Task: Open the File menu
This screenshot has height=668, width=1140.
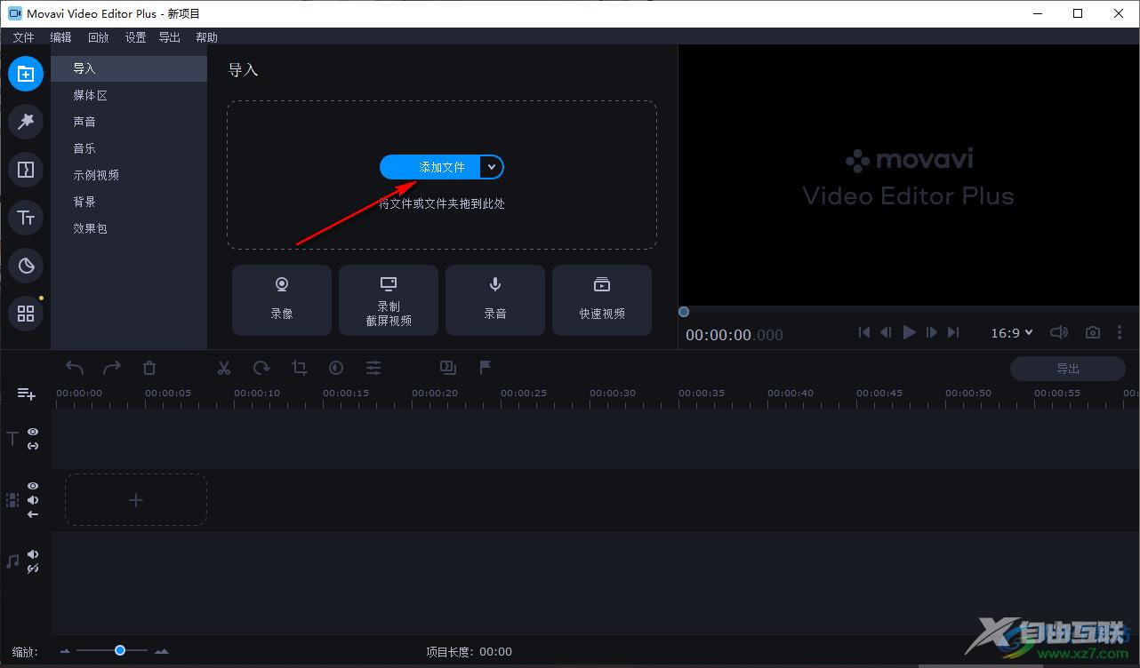Action: coord(23,37)
